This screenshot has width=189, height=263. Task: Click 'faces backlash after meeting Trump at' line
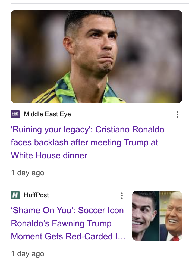coord(84,142)
